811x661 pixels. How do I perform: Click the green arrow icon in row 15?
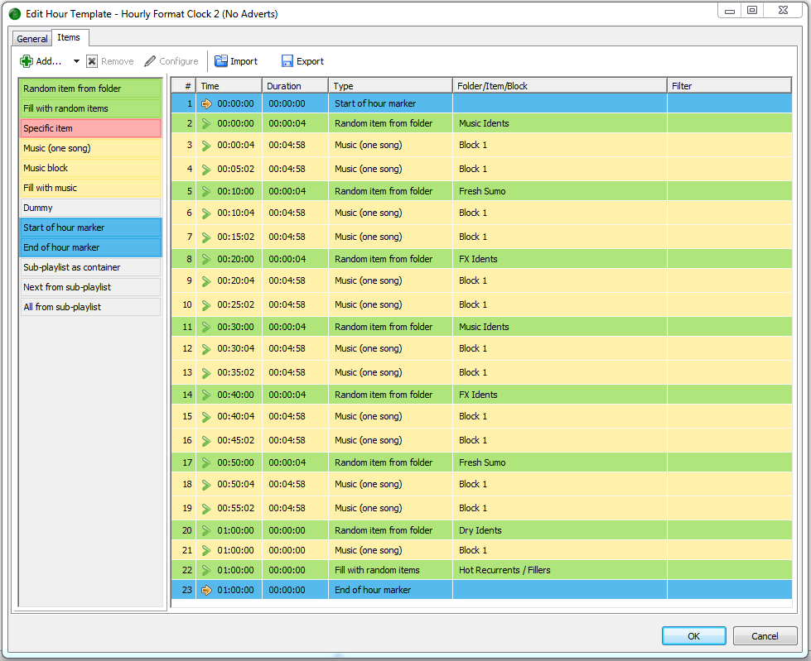pos(206,417)
